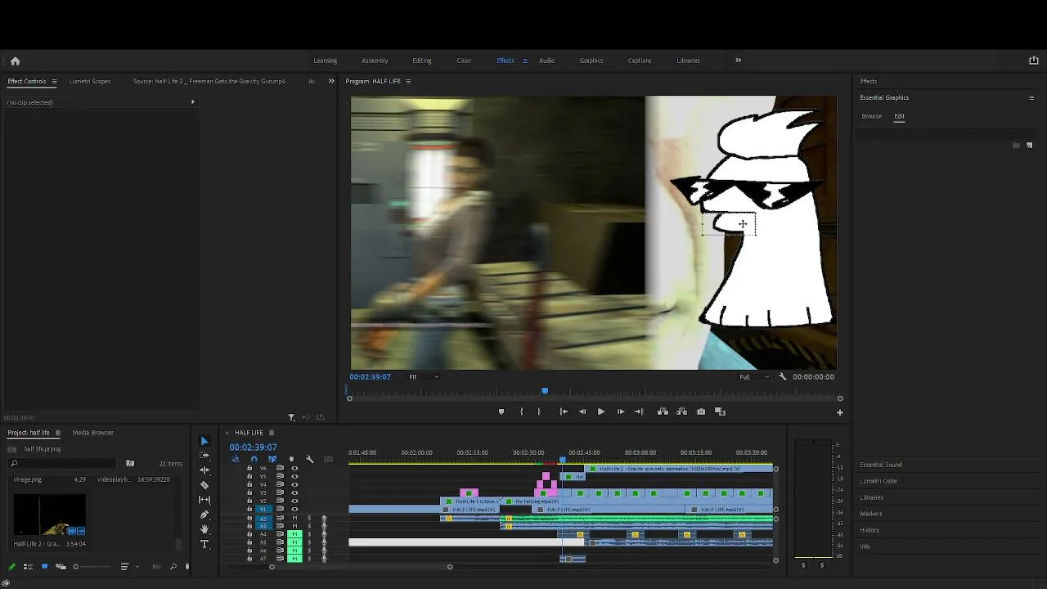The image size is (1047, 589).
Task: Open Program monitor settings wrench
Action: 782,376
